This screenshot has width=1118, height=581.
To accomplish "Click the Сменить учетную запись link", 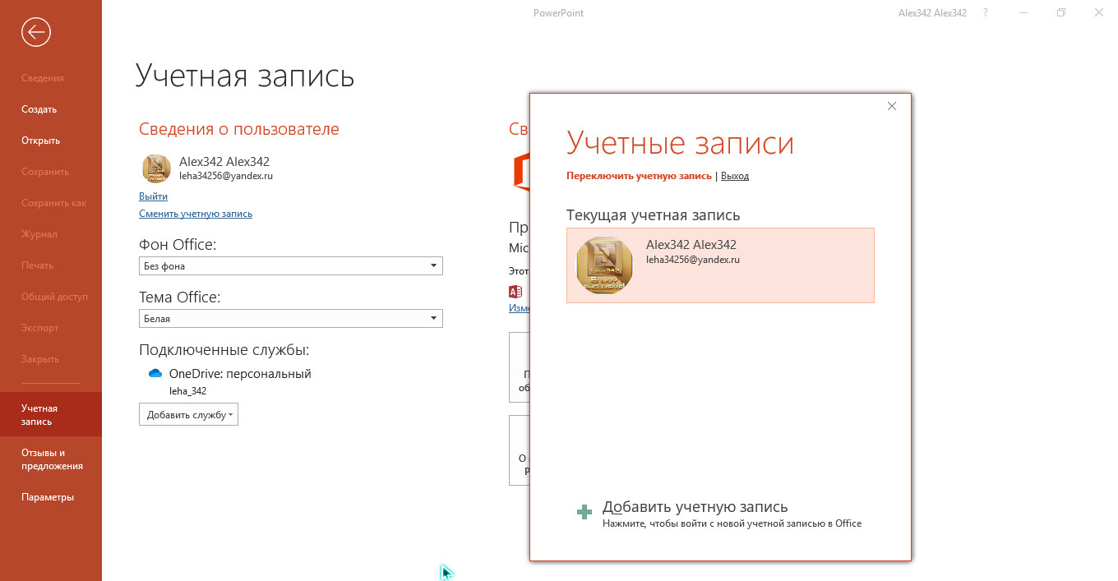I will pyautogui.click(x=196, y=214).
